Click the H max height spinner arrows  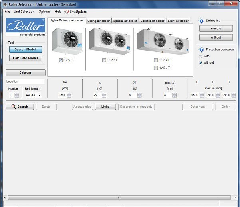(218, 95)
